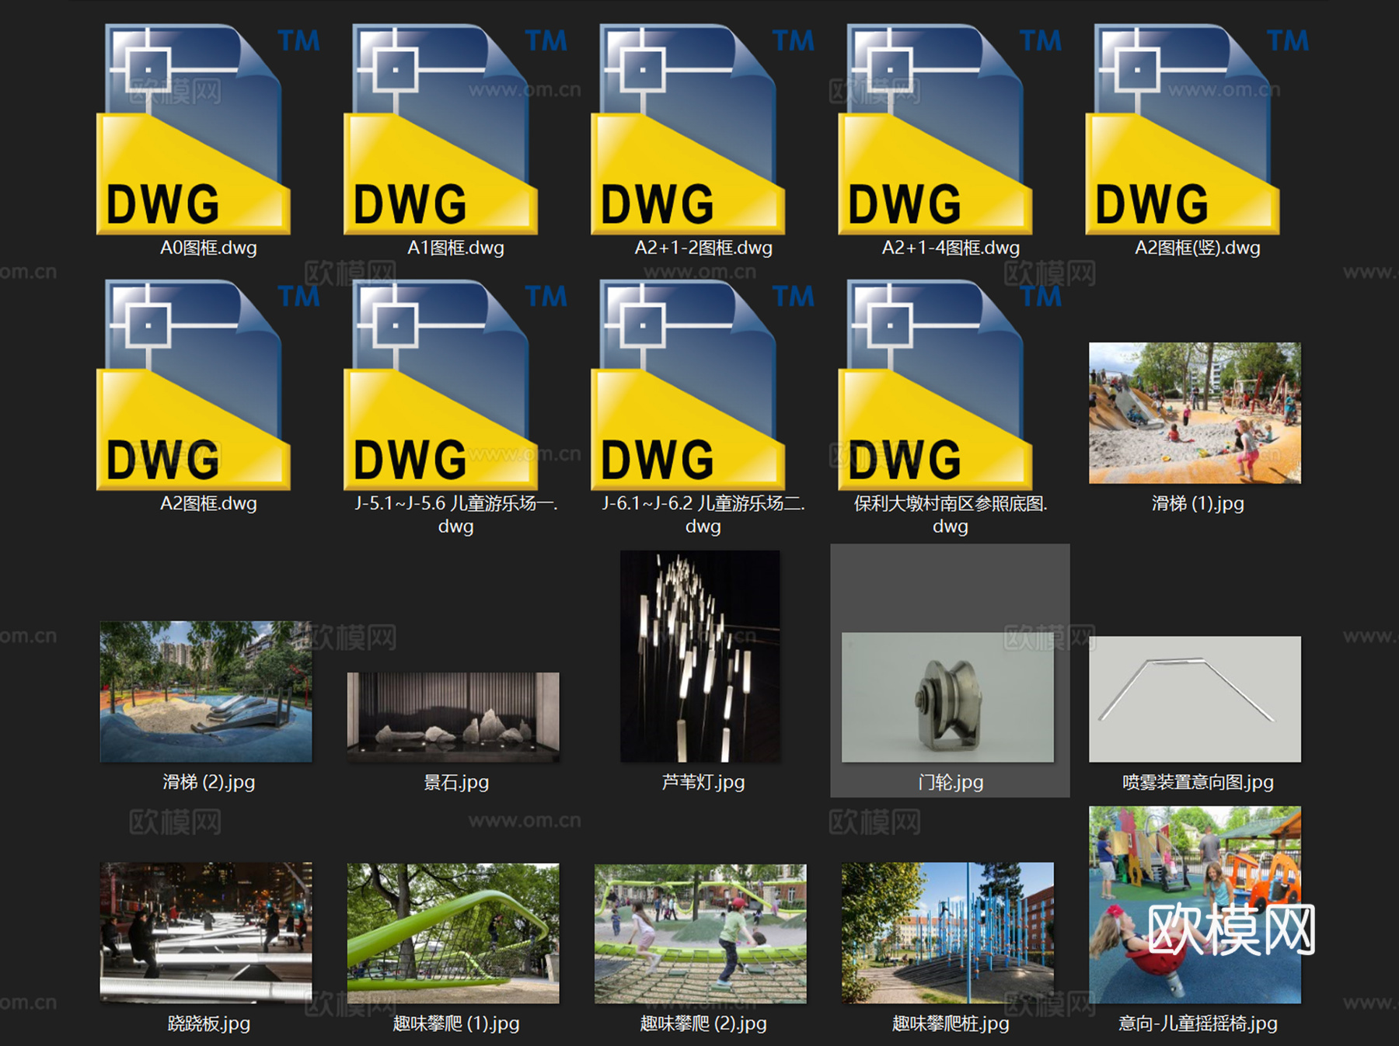Open the 趣味攀爬桩.jpg thumbnail
The image size is (1399, 1046).
tap(948, 933)
